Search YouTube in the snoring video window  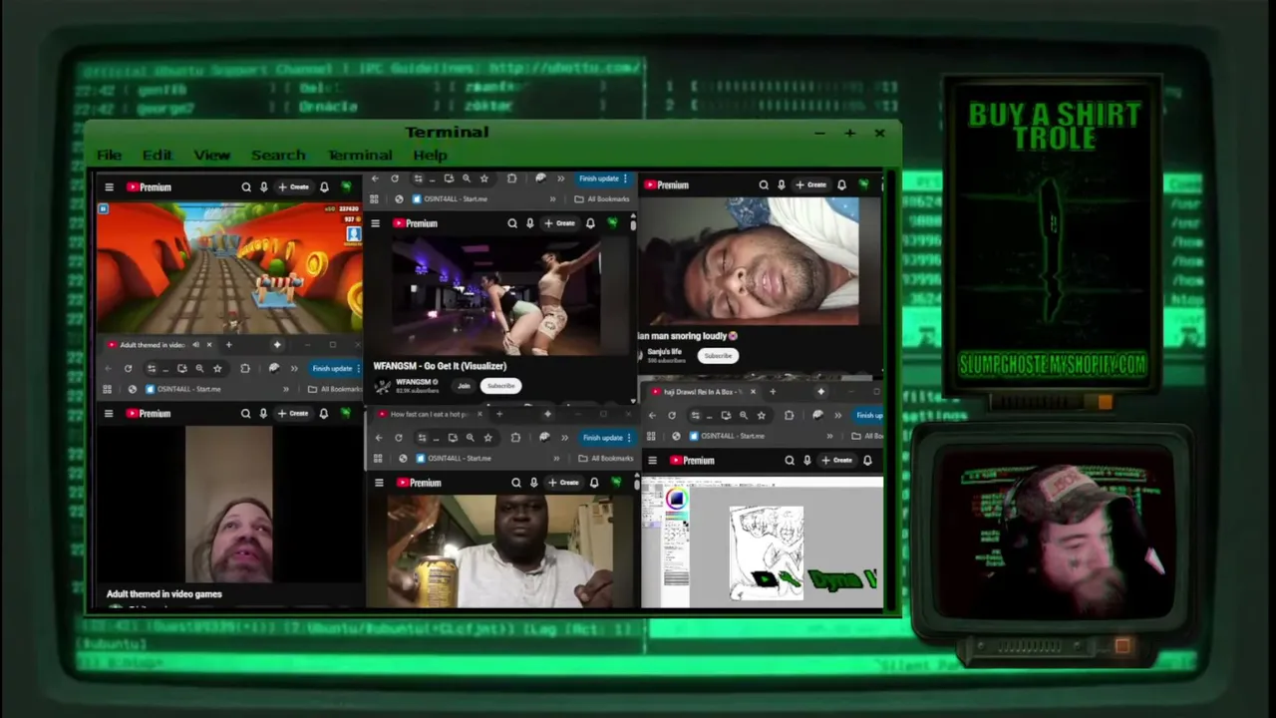tap(764, 184)
